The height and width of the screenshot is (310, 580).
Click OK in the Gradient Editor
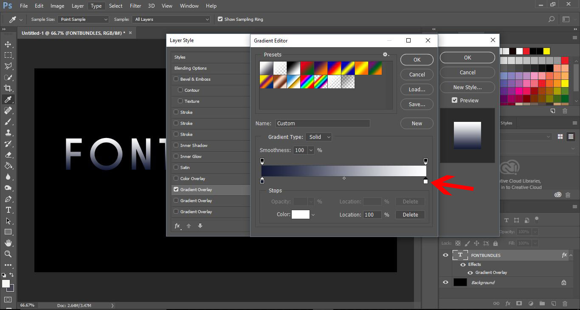(417, 60)
